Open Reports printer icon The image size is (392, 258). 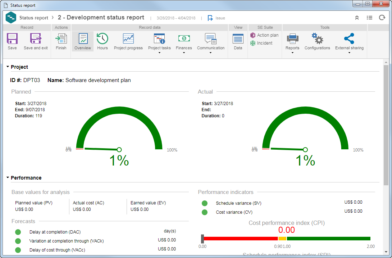point(292,39)
